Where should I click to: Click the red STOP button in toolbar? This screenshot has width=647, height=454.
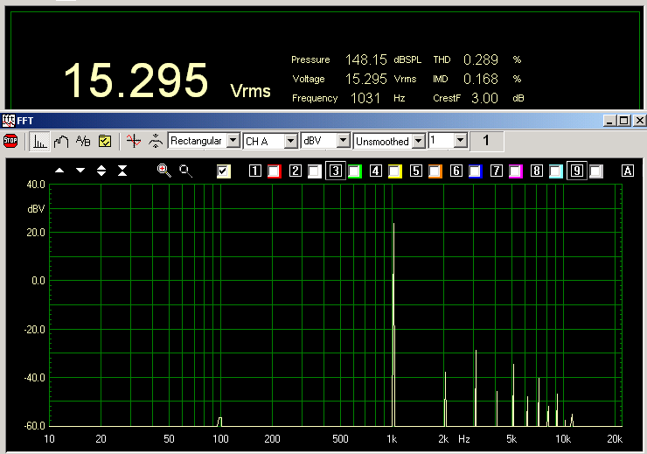[10, 140]
